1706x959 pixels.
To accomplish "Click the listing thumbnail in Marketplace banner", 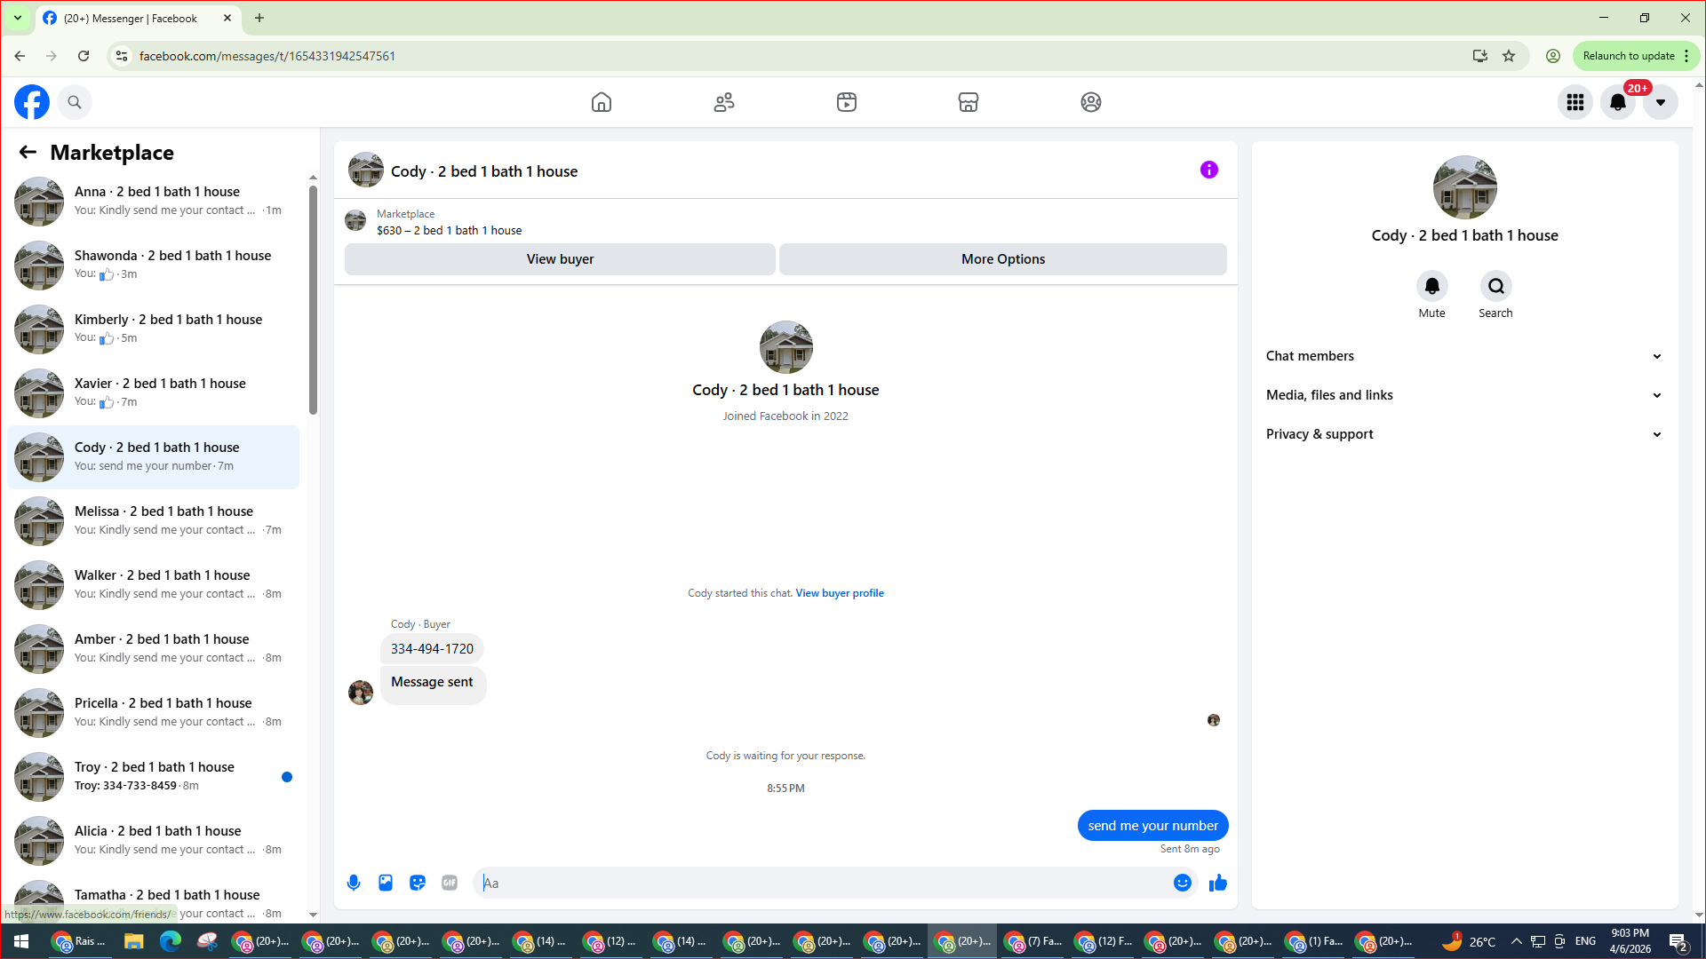I will (x=355, y=220).
